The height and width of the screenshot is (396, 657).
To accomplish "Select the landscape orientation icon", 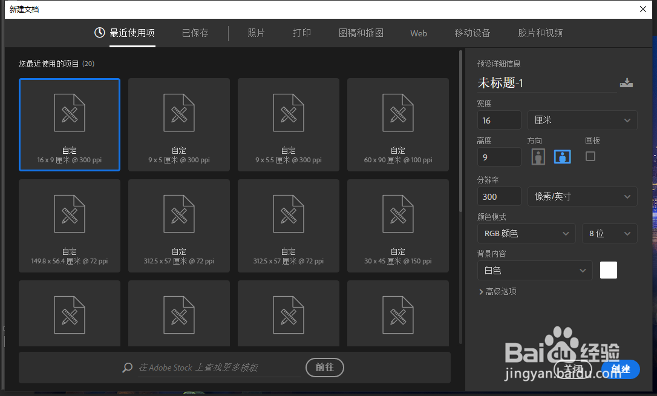I will (562, 156).
